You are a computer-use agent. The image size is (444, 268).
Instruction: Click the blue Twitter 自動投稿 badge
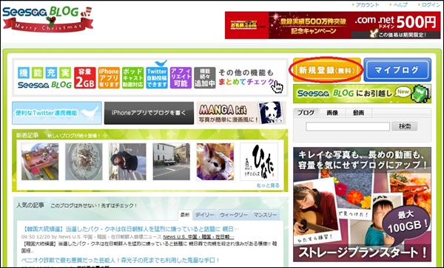157,78
